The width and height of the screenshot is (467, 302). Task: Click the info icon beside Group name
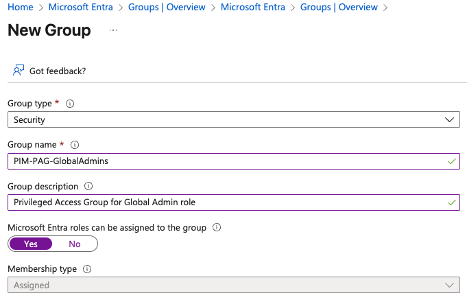pos(75,145)
